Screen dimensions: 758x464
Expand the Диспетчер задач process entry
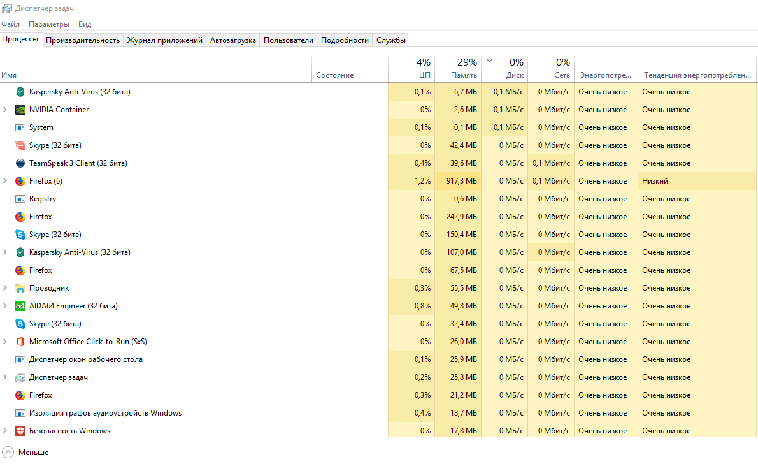point(5,377)
